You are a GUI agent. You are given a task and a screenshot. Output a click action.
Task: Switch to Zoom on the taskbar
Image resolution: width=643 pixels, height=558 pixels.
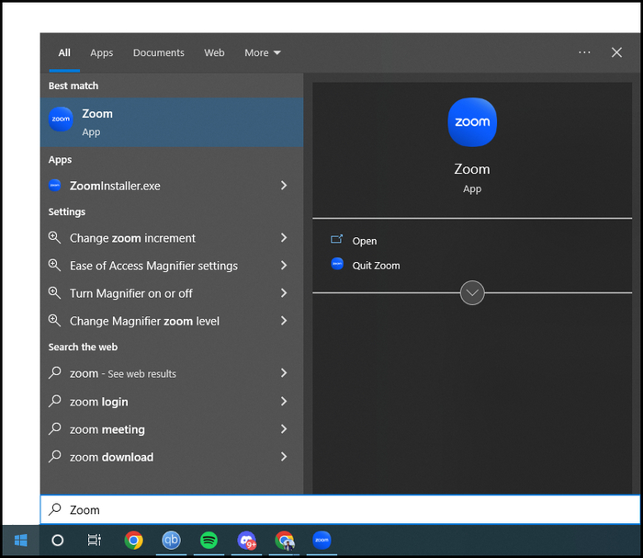(321, 541)
